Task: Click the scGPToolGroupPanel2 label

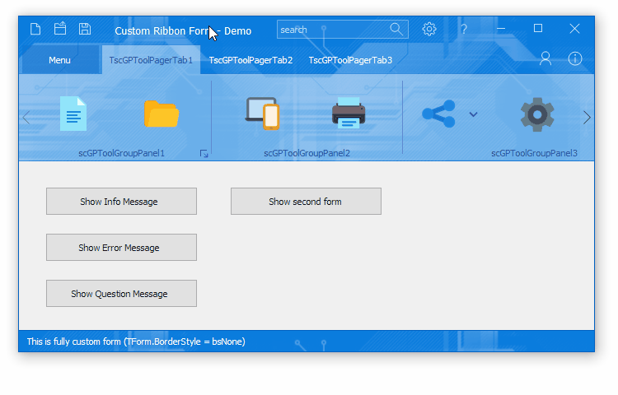Action: click(307, 153)
